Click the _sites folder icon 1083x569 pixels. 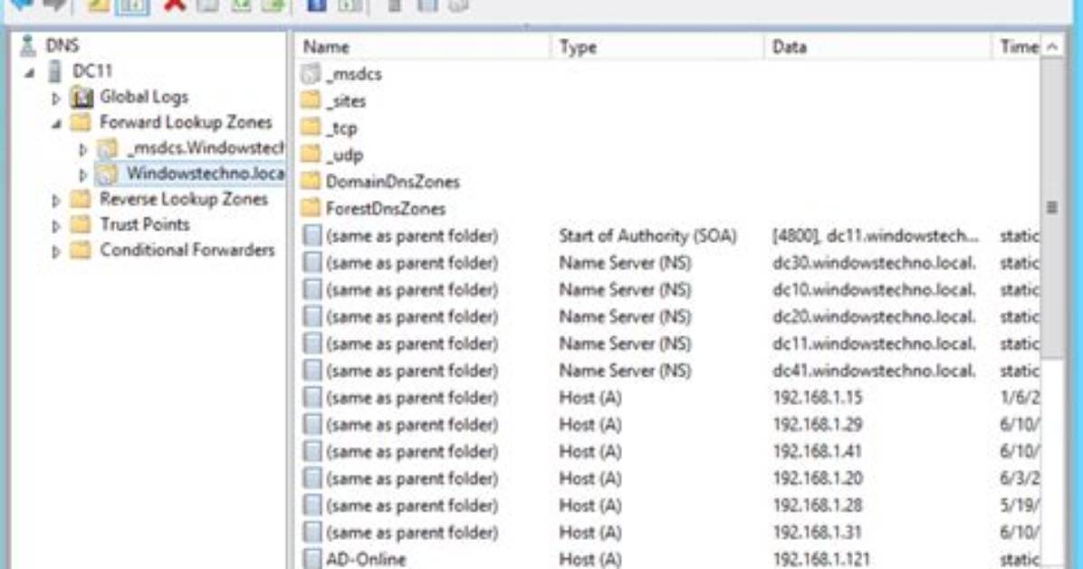[x=311, y=101]
